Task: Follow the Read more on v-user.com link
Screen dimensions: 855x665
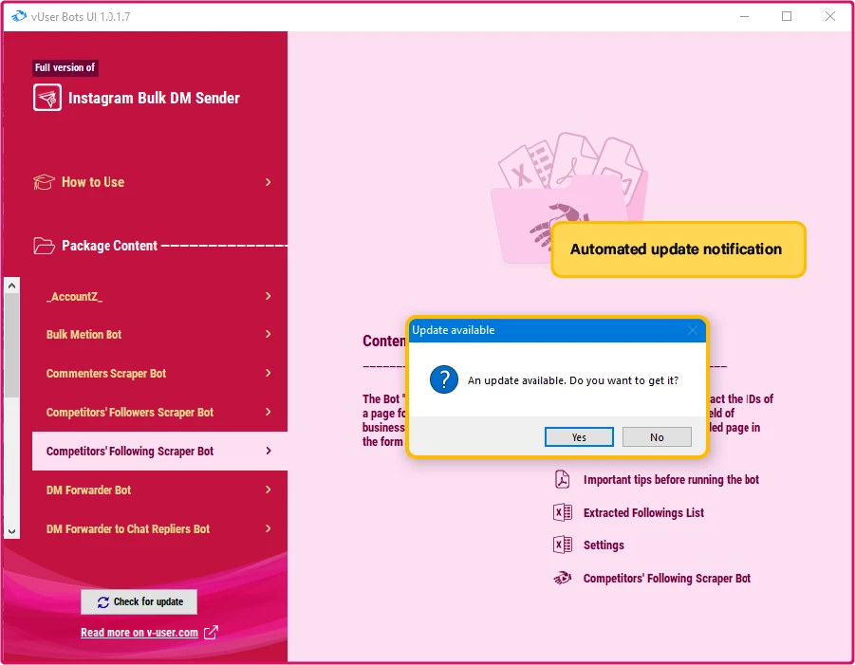Action: (139, 633)
